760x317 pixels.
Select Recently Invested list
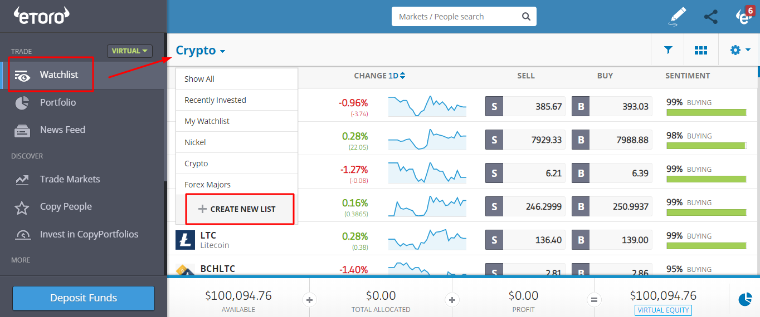[237, 100]
